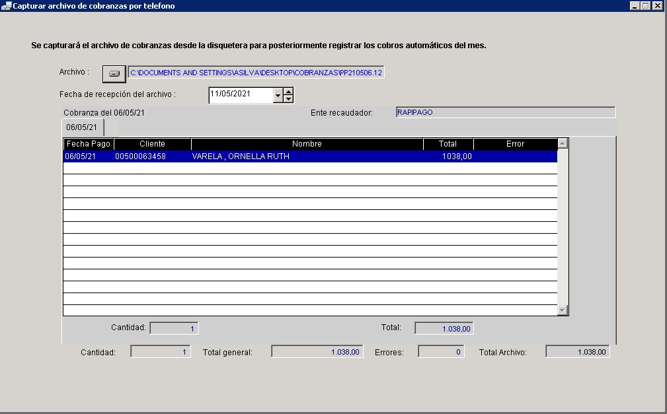Click the Total column header
Image resolution: width=667 pixels, height=414 pixels.
click(448, 143)
